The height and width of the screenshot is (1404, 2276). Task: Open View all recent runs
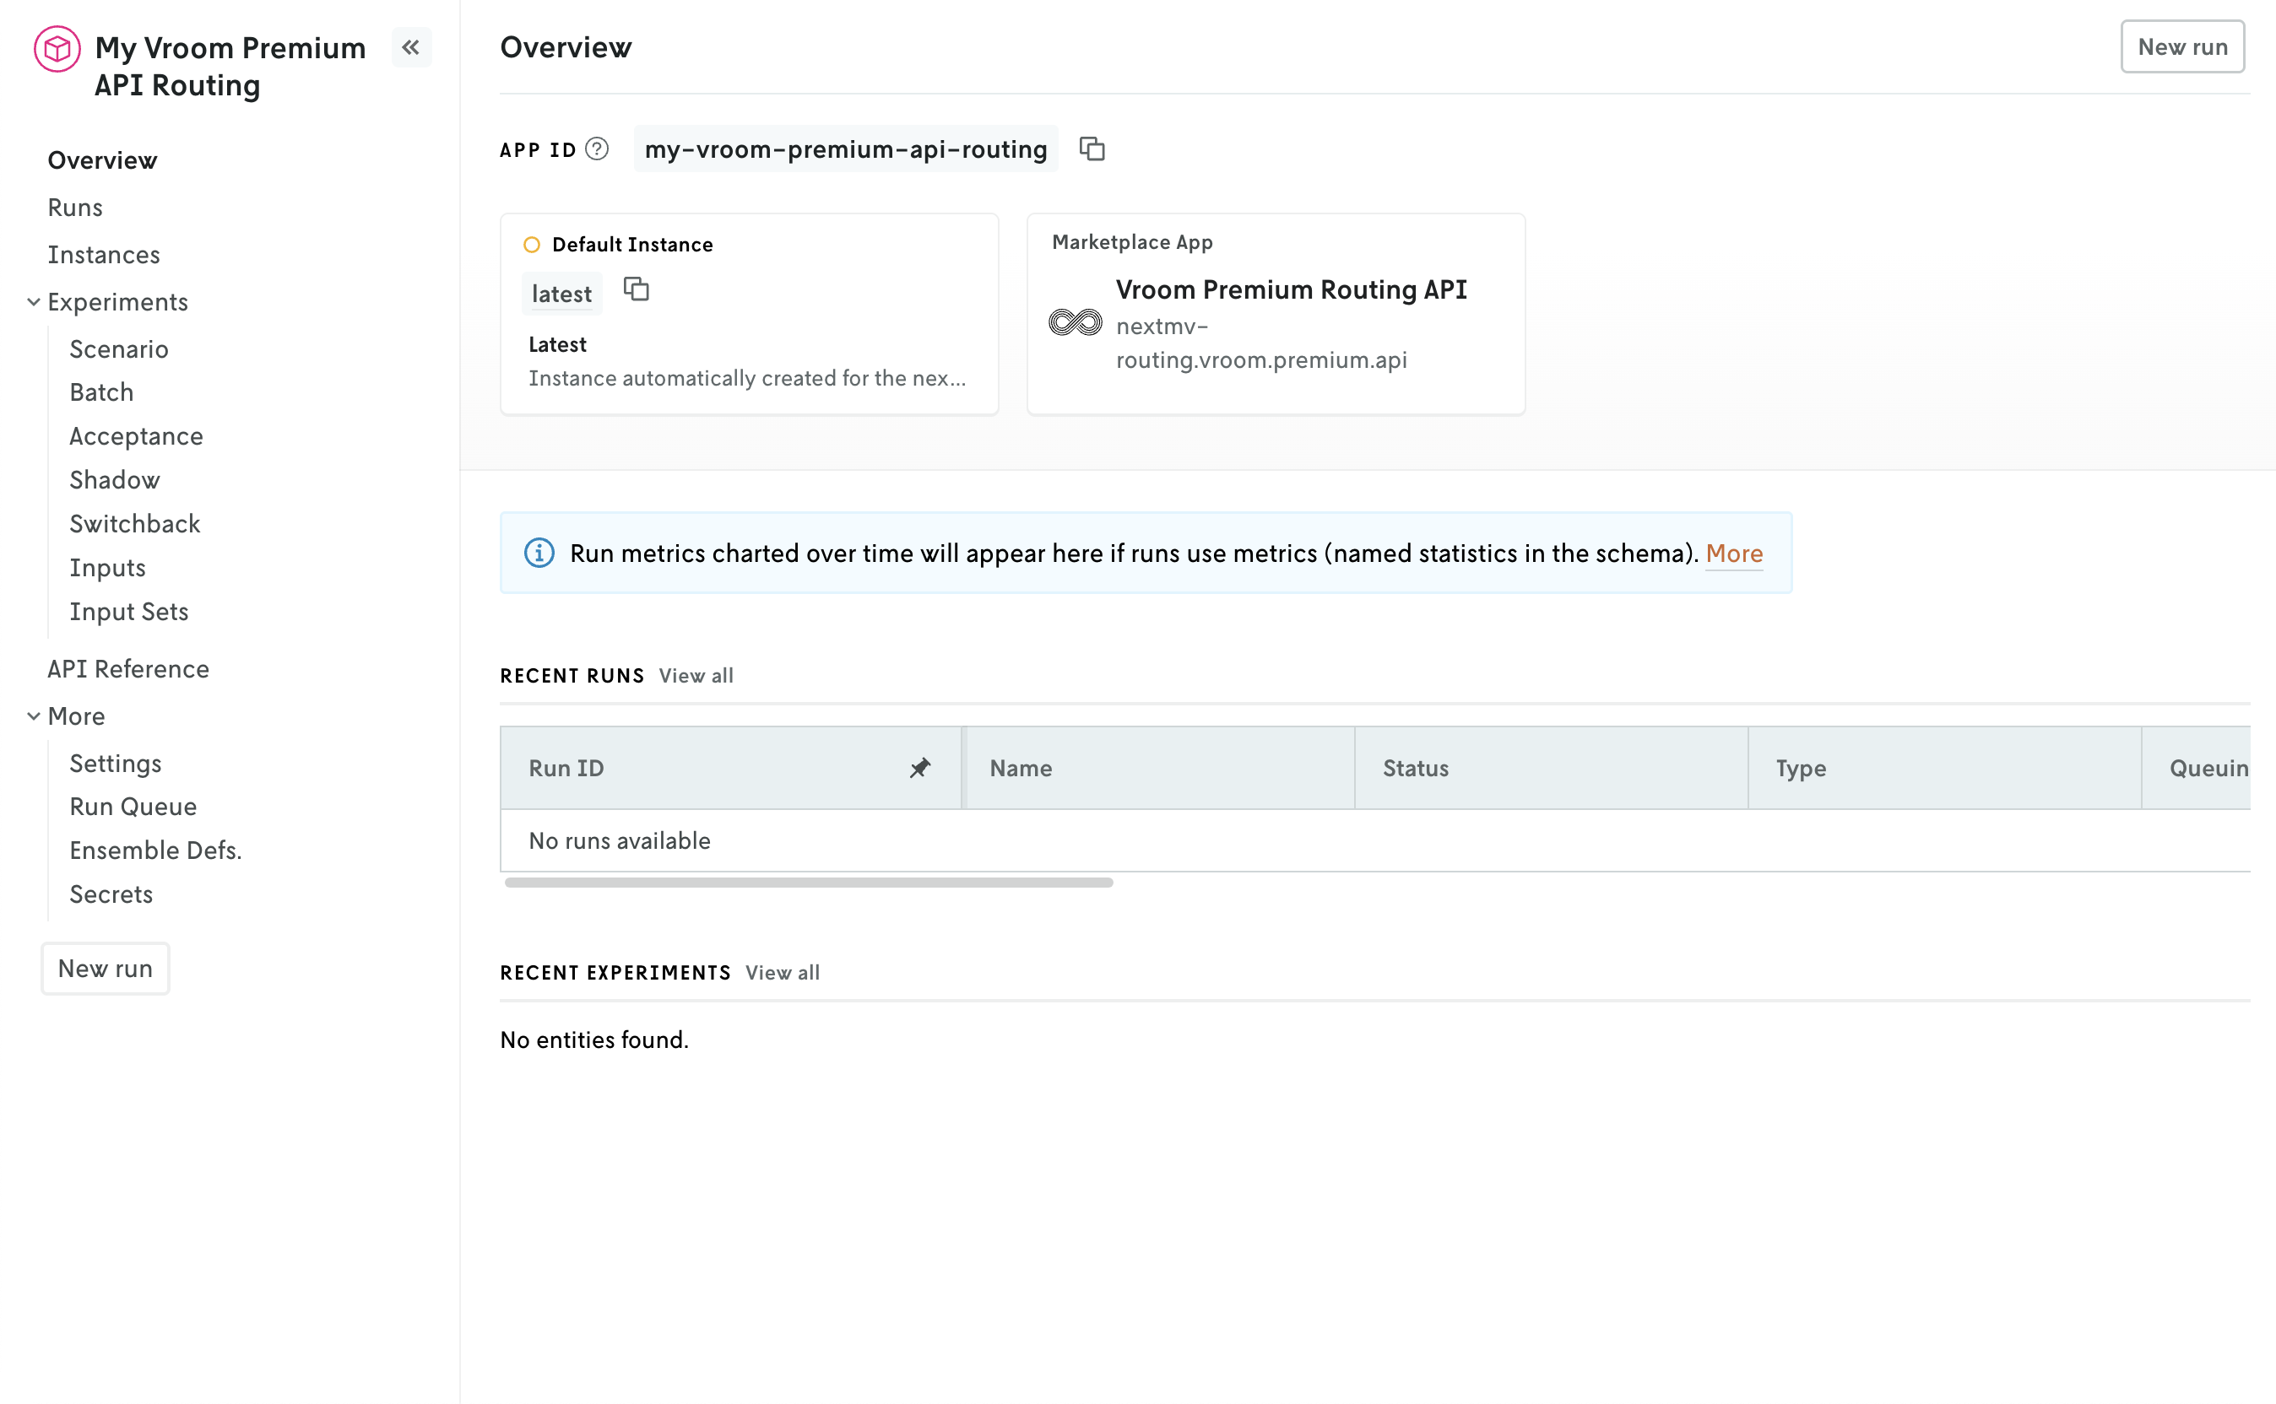[x=695, y=675]
